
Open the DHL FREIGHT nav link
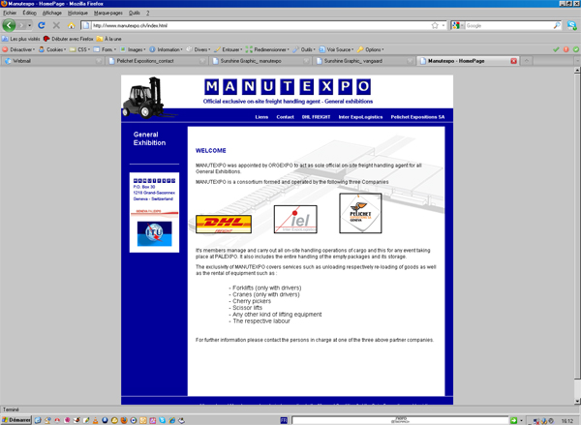pos(316,117)
